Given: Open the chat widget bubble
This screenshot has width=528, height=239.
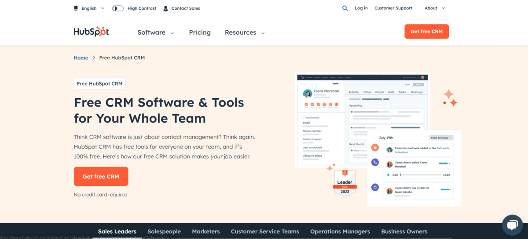Looking at the screenshot, I should (x=512, y=225).
